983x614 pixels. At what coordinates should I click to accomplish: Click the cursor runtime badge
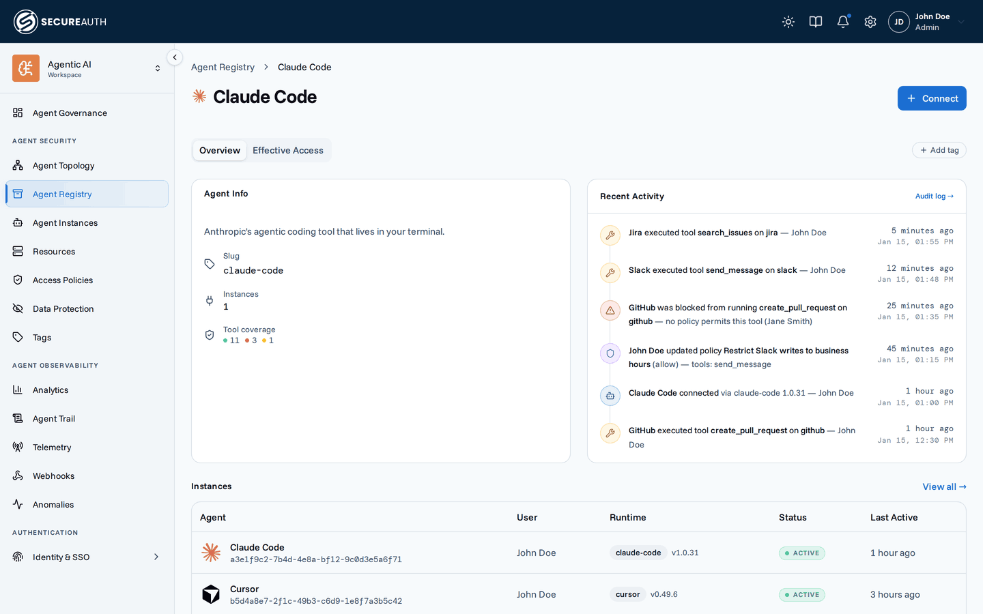[628, 594]
